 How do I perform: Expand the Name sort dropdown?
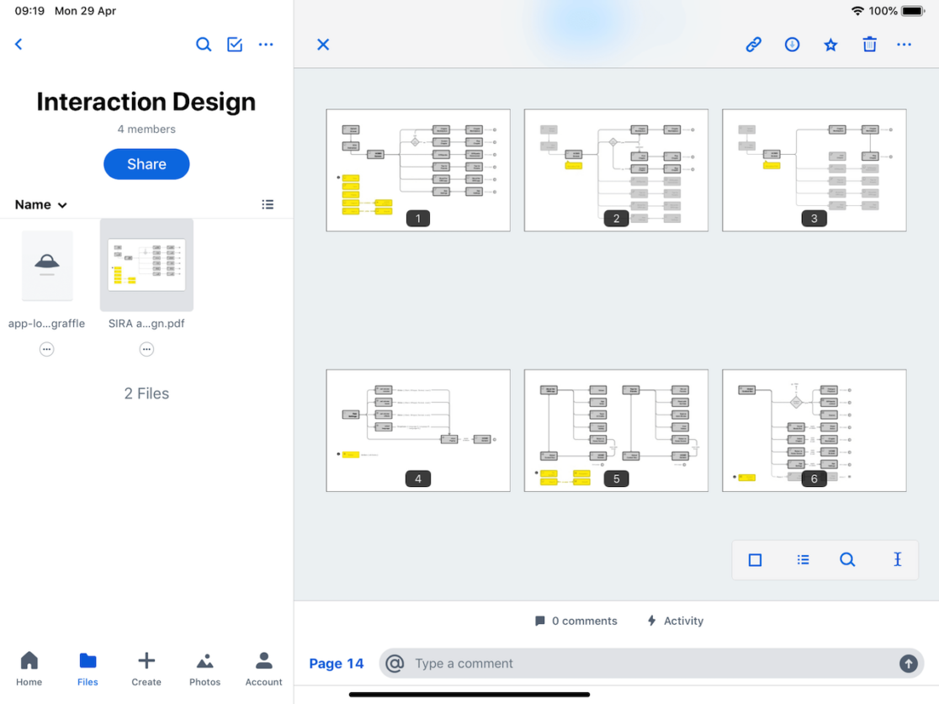click(40, 204)
